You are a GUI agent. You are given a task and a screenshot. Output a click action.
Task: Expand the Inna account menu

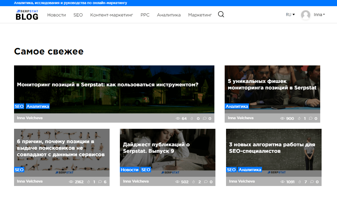(x=319, y=15)
